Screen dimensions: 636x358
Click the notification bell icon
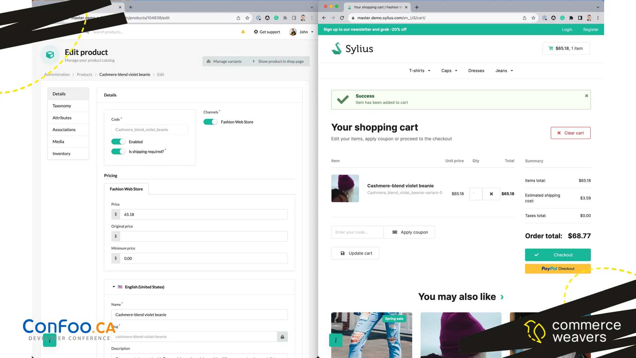pyautogui.click(x=243, y=32)
